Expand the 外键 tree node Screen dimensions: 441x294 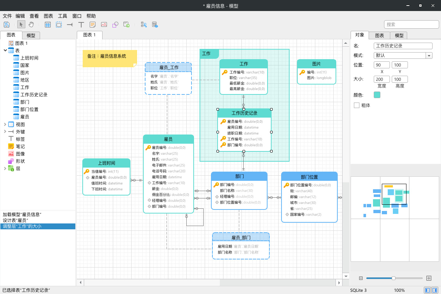5,132
